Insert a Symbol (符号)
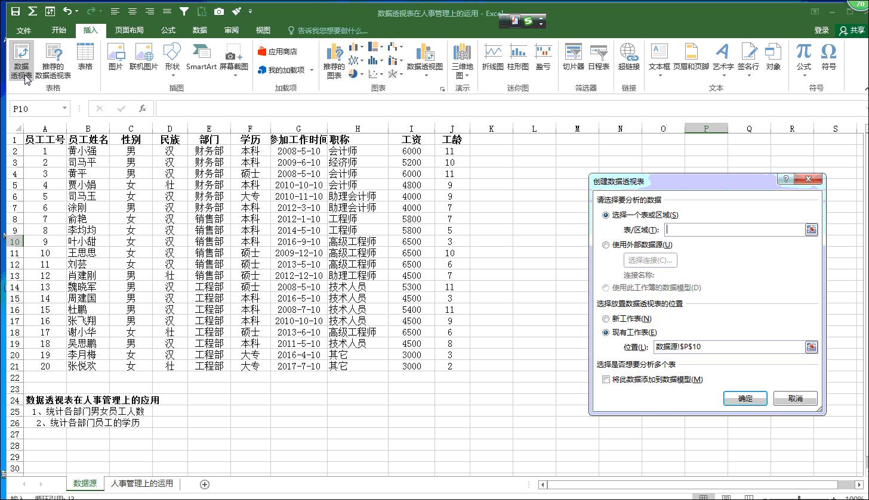 click(x=829, y=57)
